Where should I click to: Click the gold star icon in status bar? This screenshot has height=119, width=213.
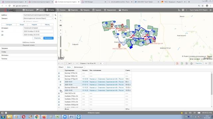(182, 113)
